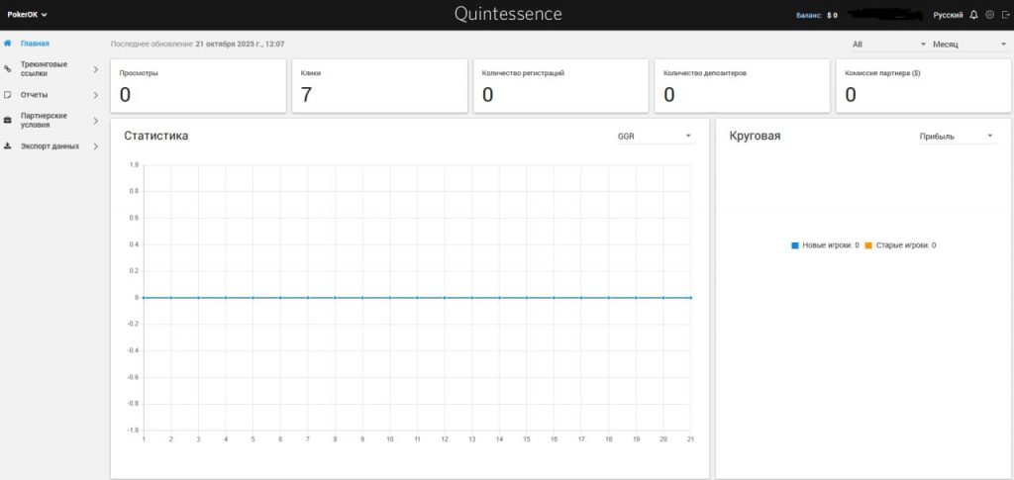
Task: Toggle the blue Новые игроки legend swatch
Action: pos(795,245)
